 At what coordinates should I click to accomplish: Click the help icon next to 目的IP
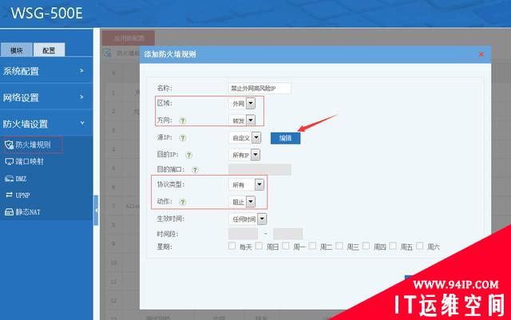click(188, 155)
